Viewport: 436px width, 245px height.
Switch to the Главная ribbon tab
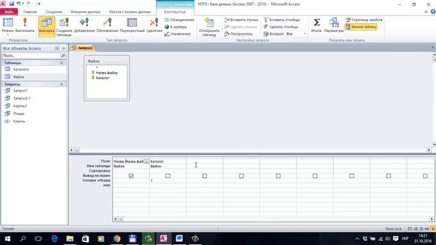(x=30, y=12)
